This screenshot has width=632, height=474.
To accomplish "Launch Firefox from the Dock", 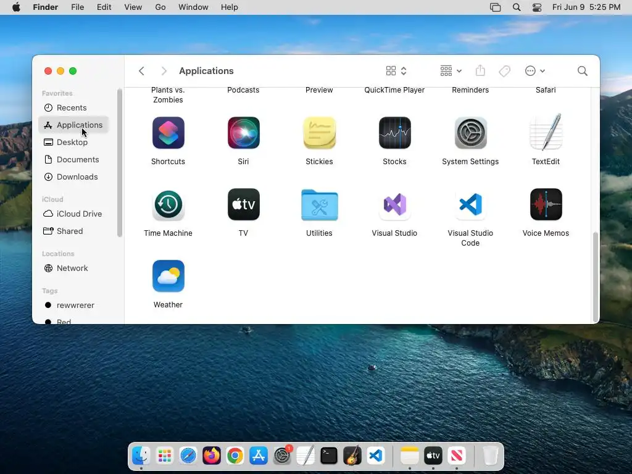I will click(211, 456).
